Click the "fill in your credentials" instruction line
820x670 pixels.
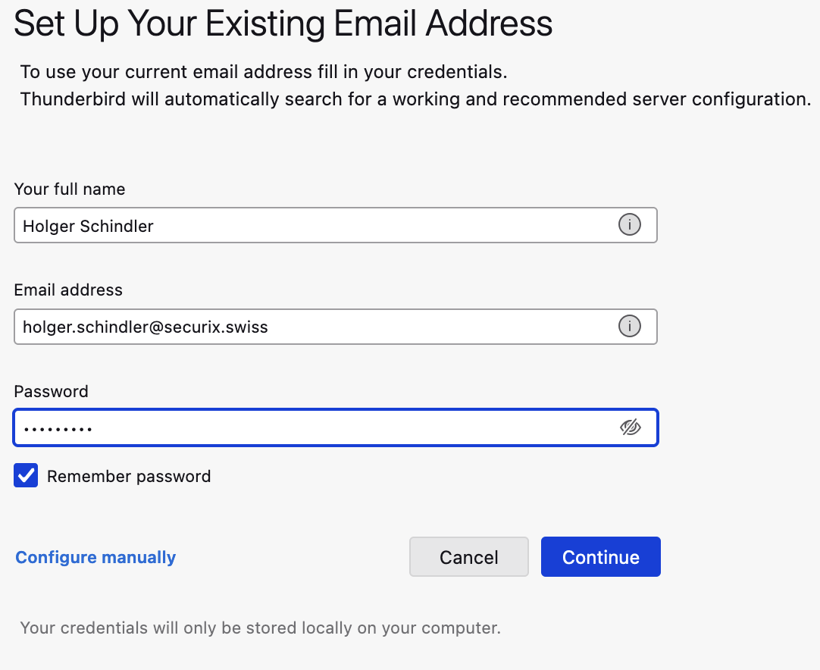click(264, 72)
